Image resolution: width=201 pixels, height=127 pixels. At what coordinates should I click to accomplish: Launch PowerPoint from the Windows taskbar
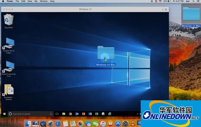point(83,114)
